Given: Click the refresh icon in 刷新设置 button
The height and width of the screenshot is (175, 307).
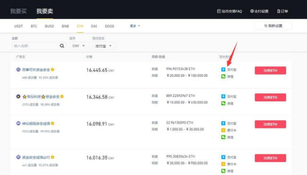Looking at the screenshot, I should tap(266, 26).
